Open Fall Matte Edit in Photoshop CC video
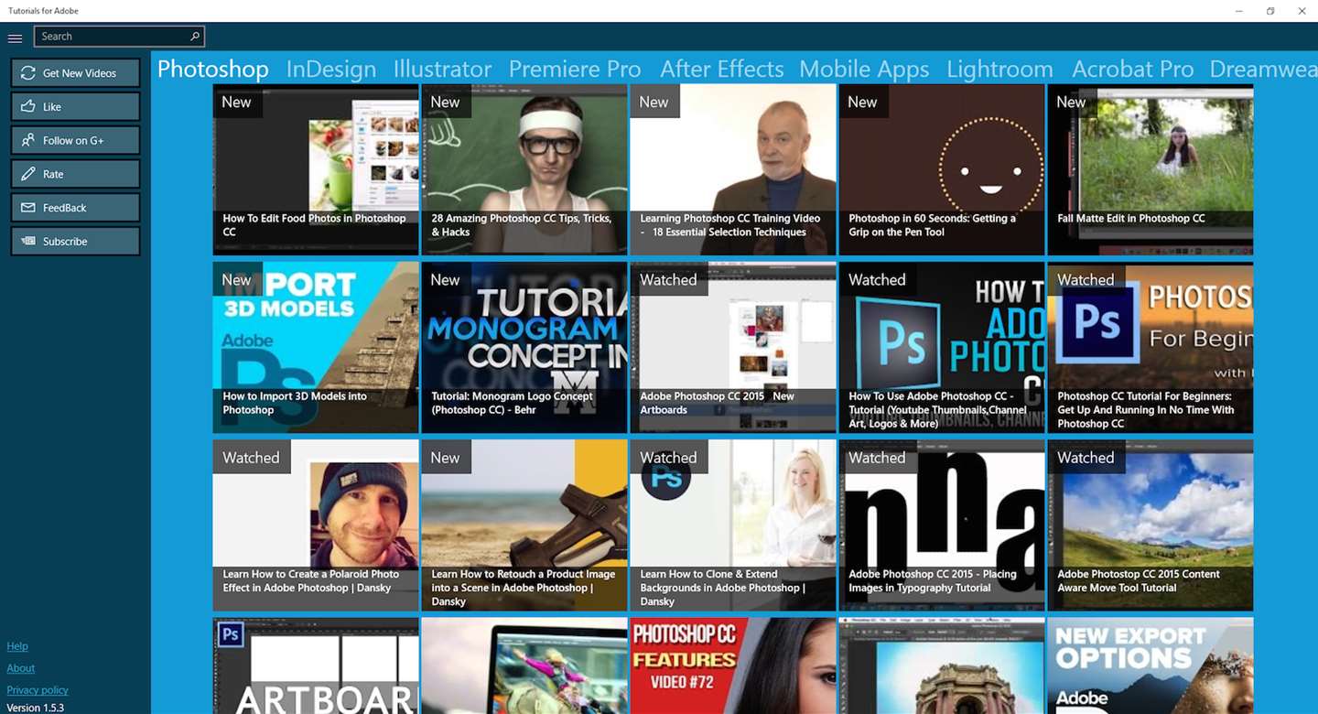Image resolution: width=1318 pixels, height=714 pixels. [x=1151, y=169]
